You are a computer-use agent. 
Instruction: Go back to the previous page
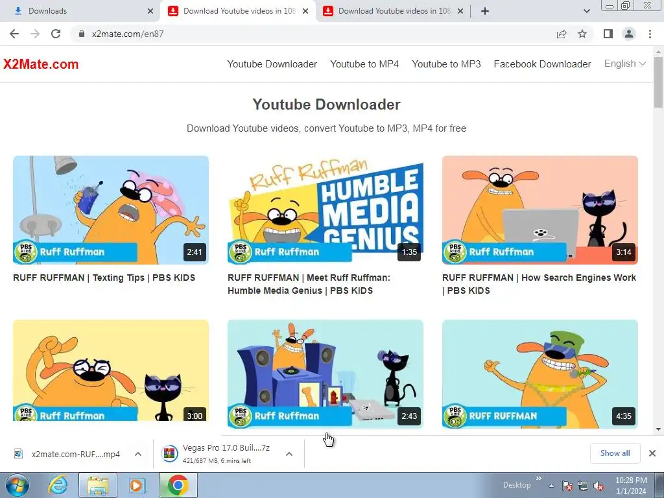[x=14, y=34]
